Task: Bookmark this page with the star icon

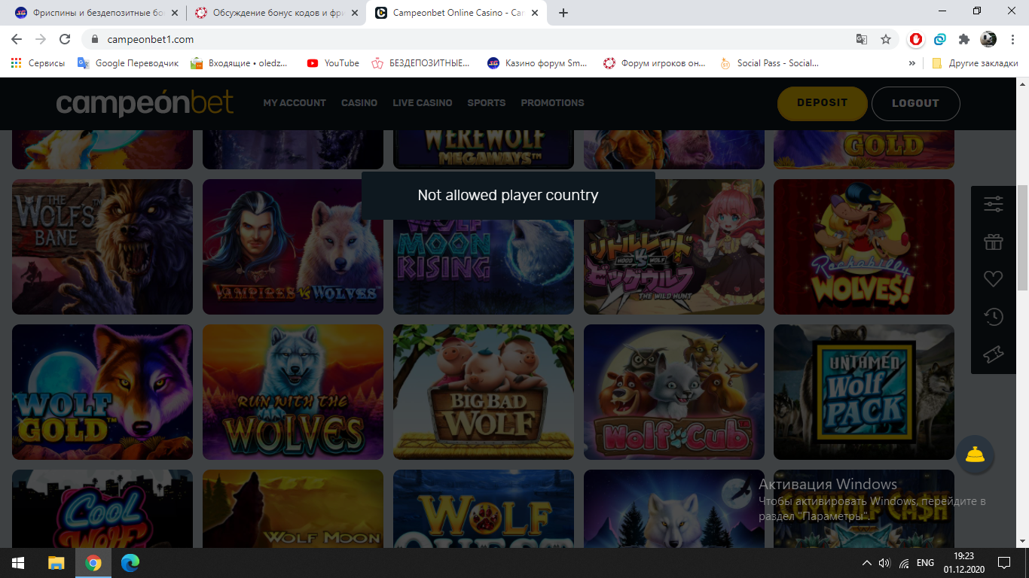Action: click(x=886, y=39)
